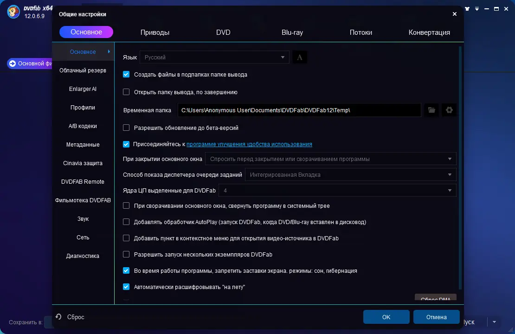515x334 pixels.
Task: Uncheck Присоединяйтесь к программе checkbox
Action: tap(126, 144)
